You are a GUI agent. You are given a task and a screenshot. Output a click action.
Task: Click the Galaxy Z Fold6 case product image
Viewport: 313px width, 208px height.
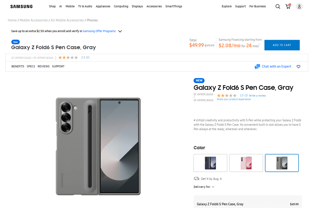click(x=98, y=146)
